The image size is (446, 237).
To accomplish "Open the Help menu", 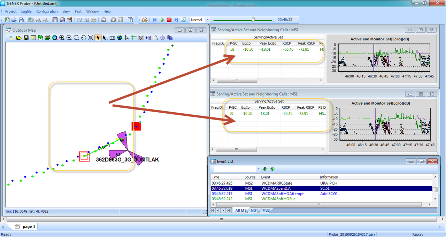I will [x=107, y=11].
